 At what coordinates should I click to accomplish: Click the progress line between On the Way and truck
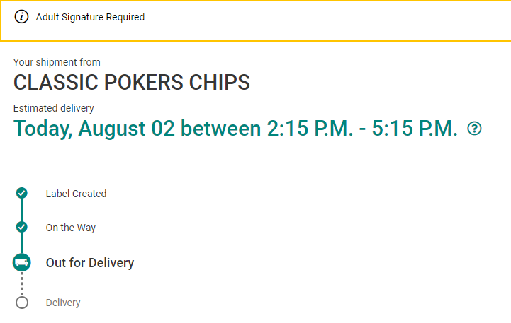click(22, 243)
